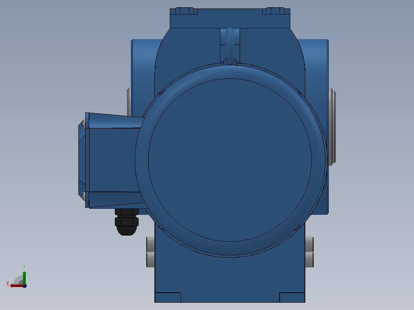Image resolution: width=414 pixels, height=310 pixels.
Task: Select the bottom-right foot block of base
Action: tap(292, 297)
